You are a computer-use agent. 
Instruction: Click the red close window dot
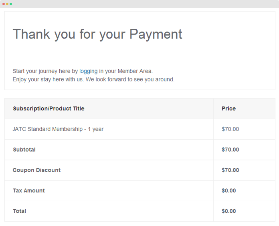point(4,4)
